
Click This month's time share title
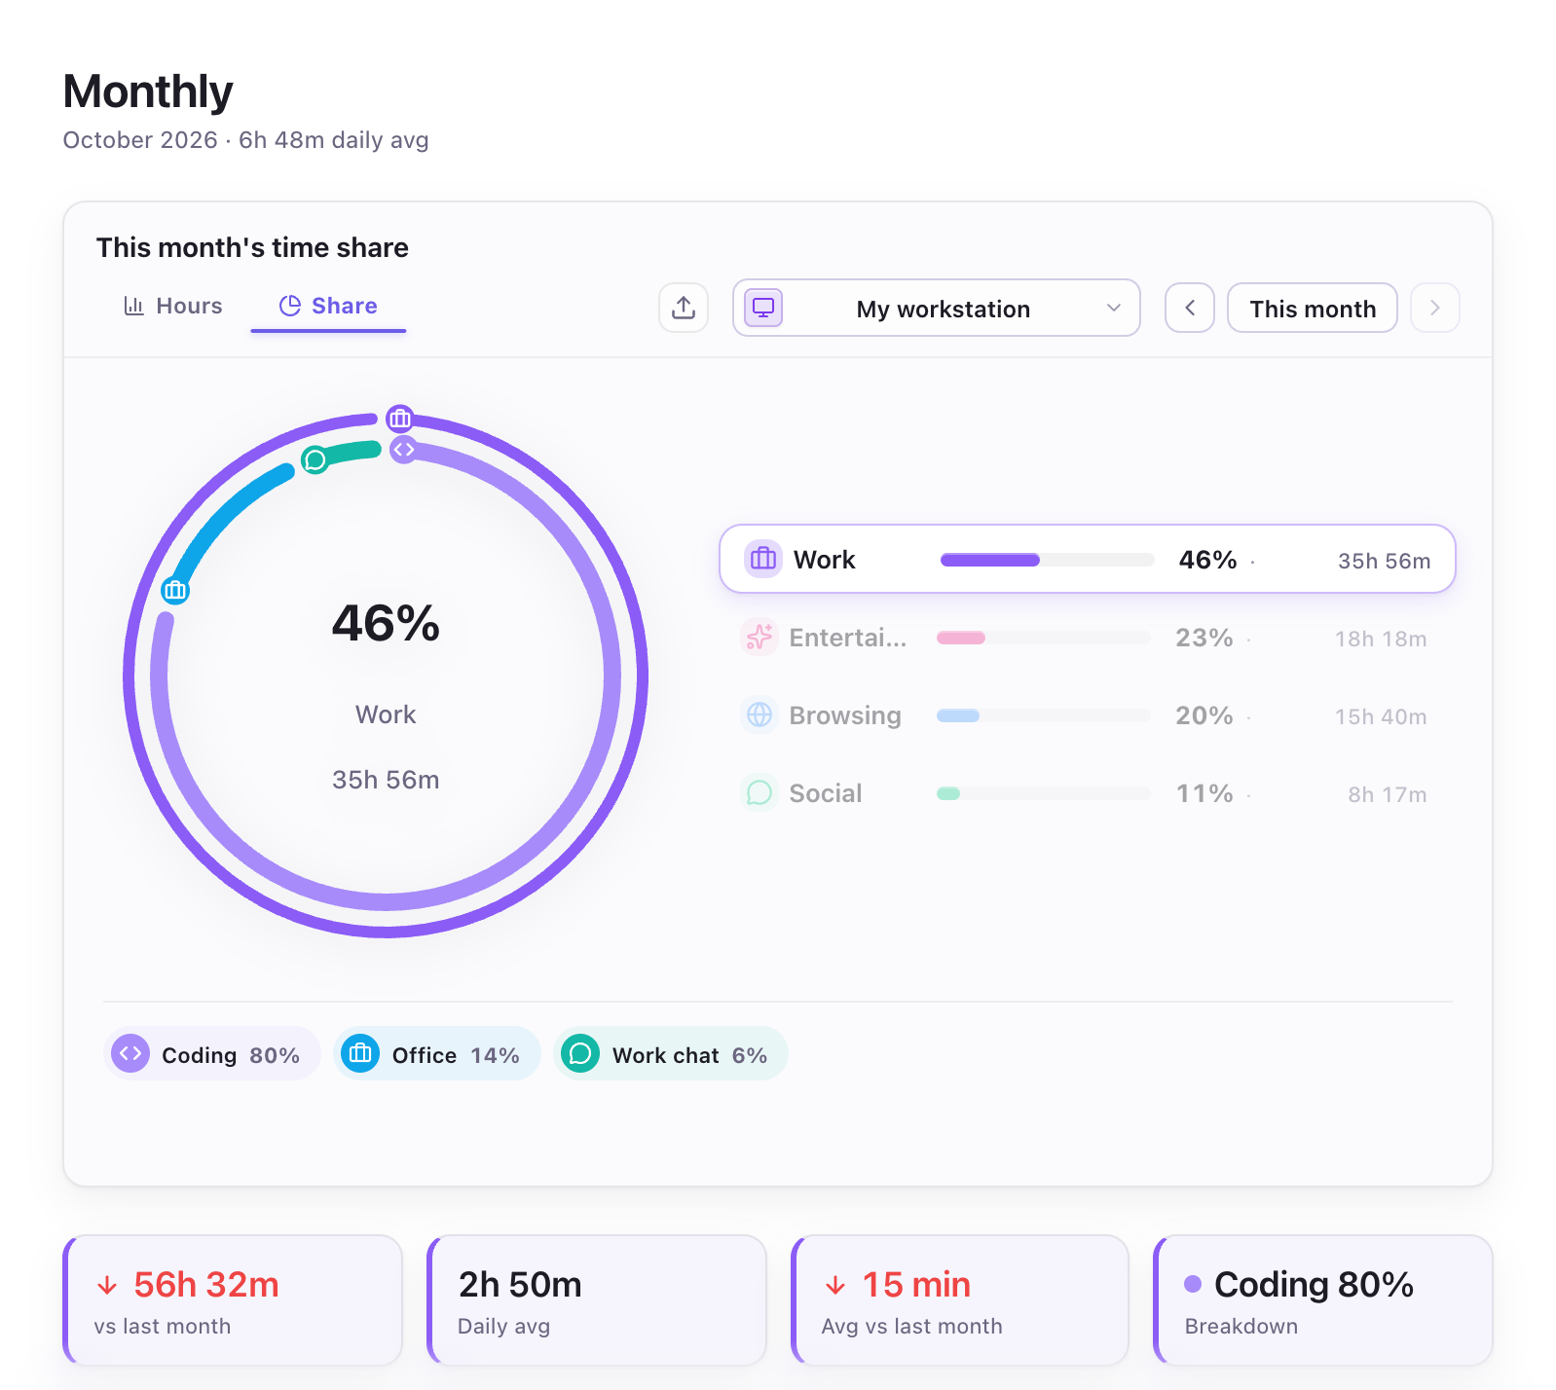click(x=252, y=247)
